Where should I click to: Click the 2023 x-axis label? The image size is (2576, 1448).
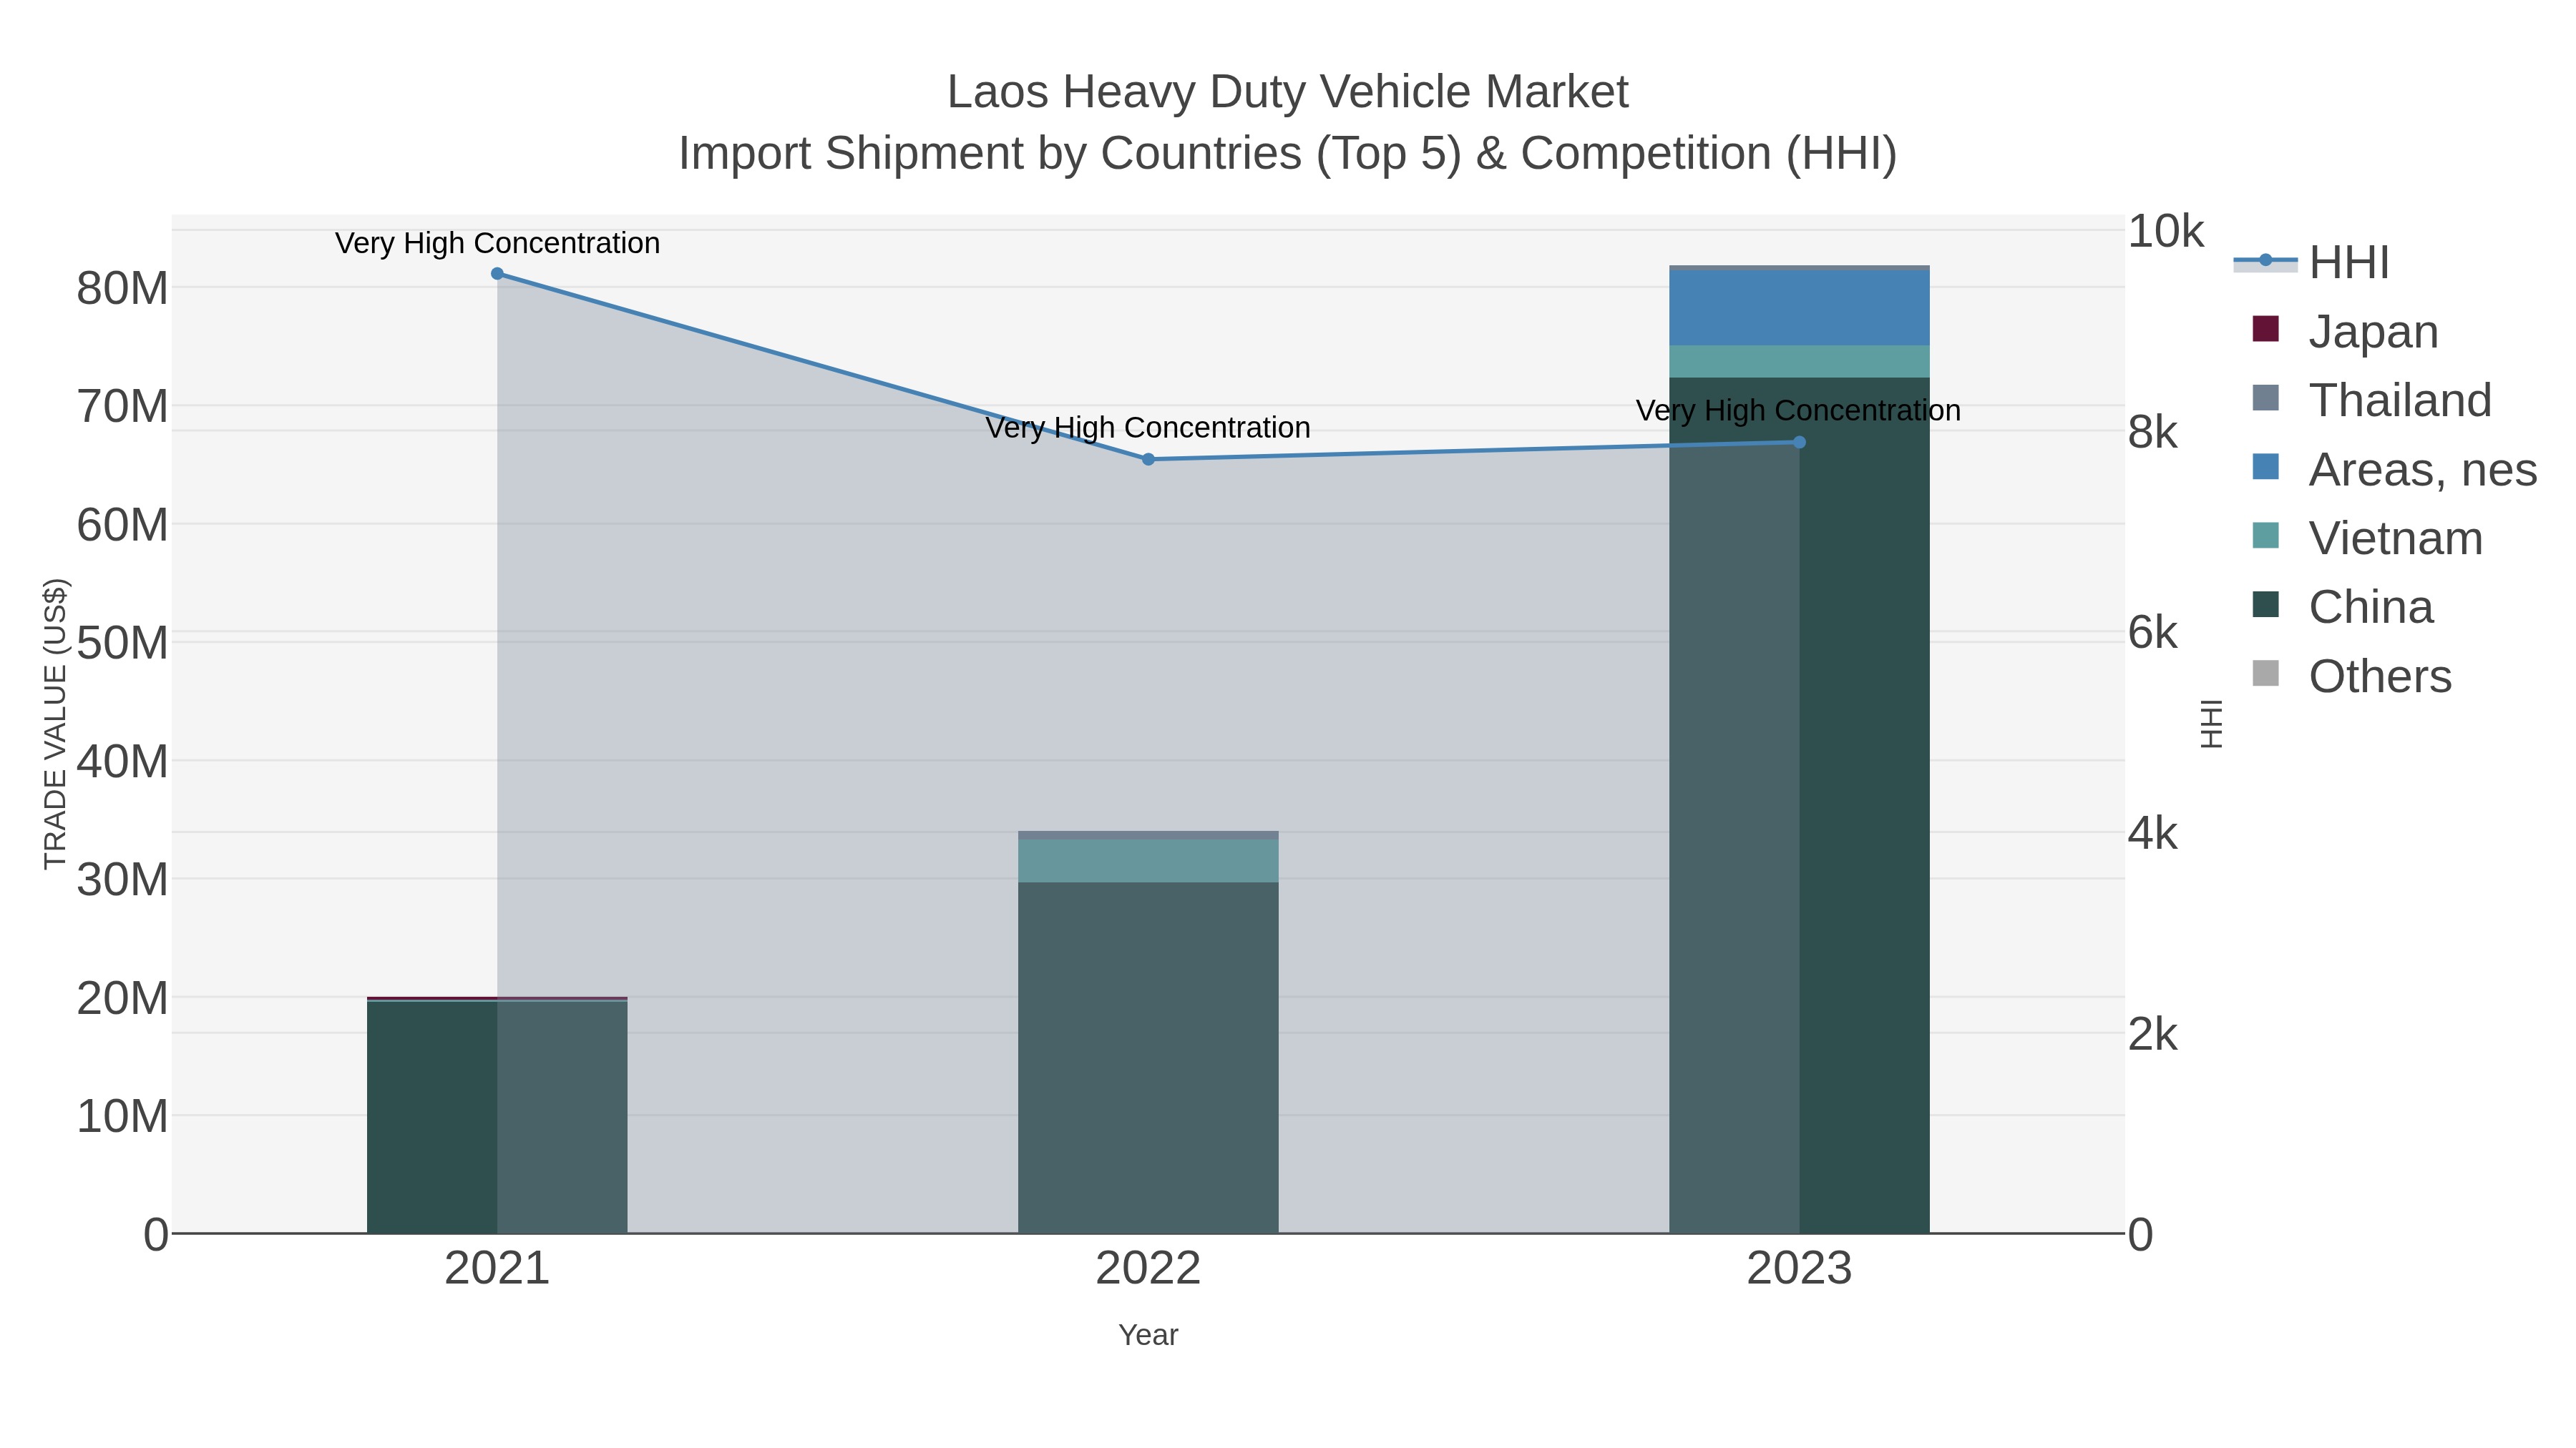click(x=1799, y=1269)
